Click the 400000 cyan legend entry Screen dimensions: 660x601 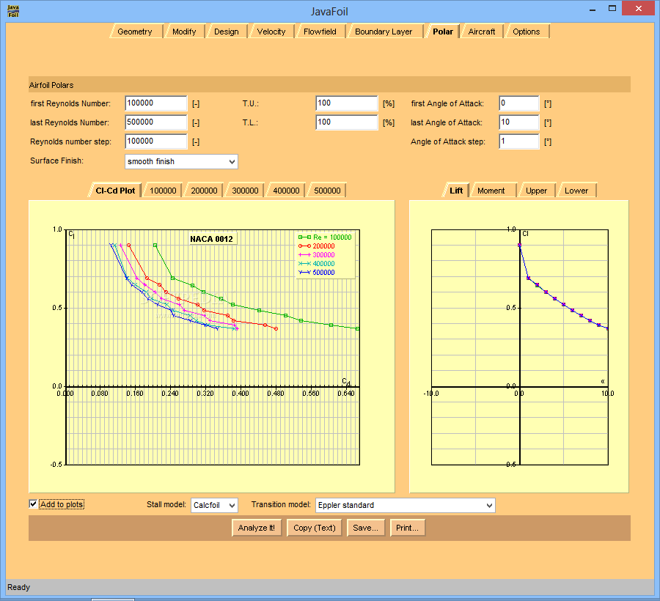click(x=317, y=264)
